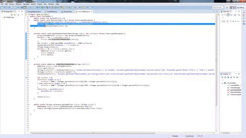Switch to the Java perspective
The width and height of the screenshot is (246, 138).
tap(233, 8)
